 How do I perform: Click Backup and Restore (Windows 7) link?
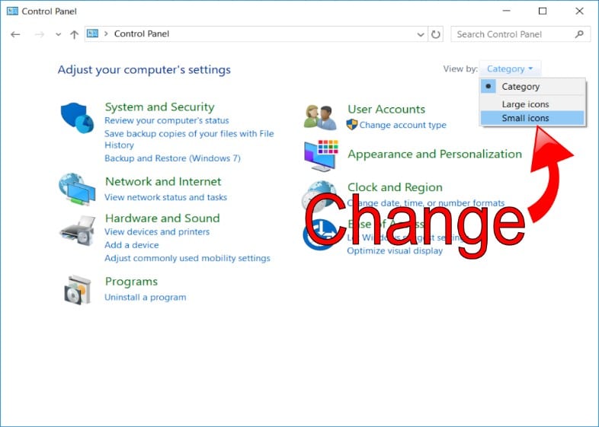point(172,158)
